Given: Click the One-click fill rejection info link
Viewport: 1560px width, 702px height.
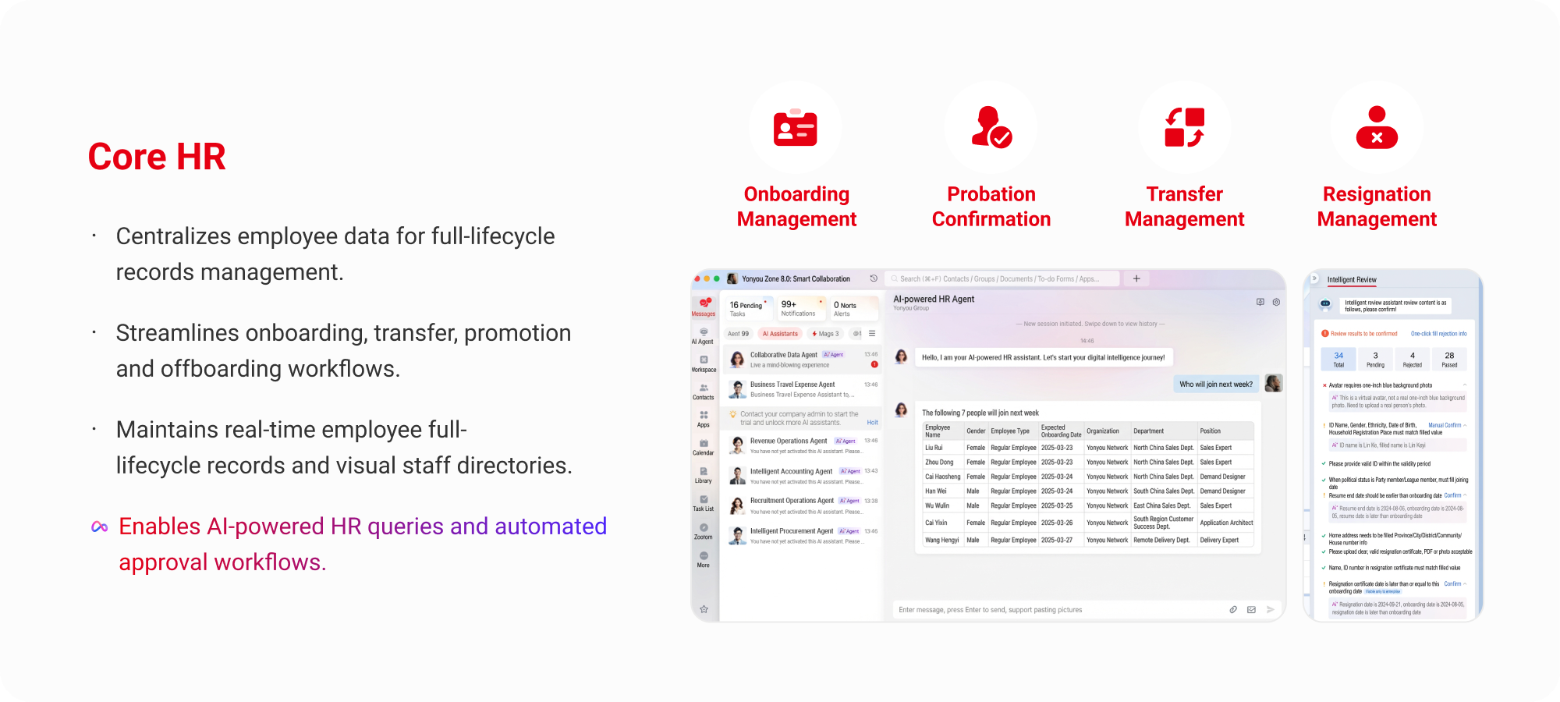Looking at the screenshot, I should 1438,334.
